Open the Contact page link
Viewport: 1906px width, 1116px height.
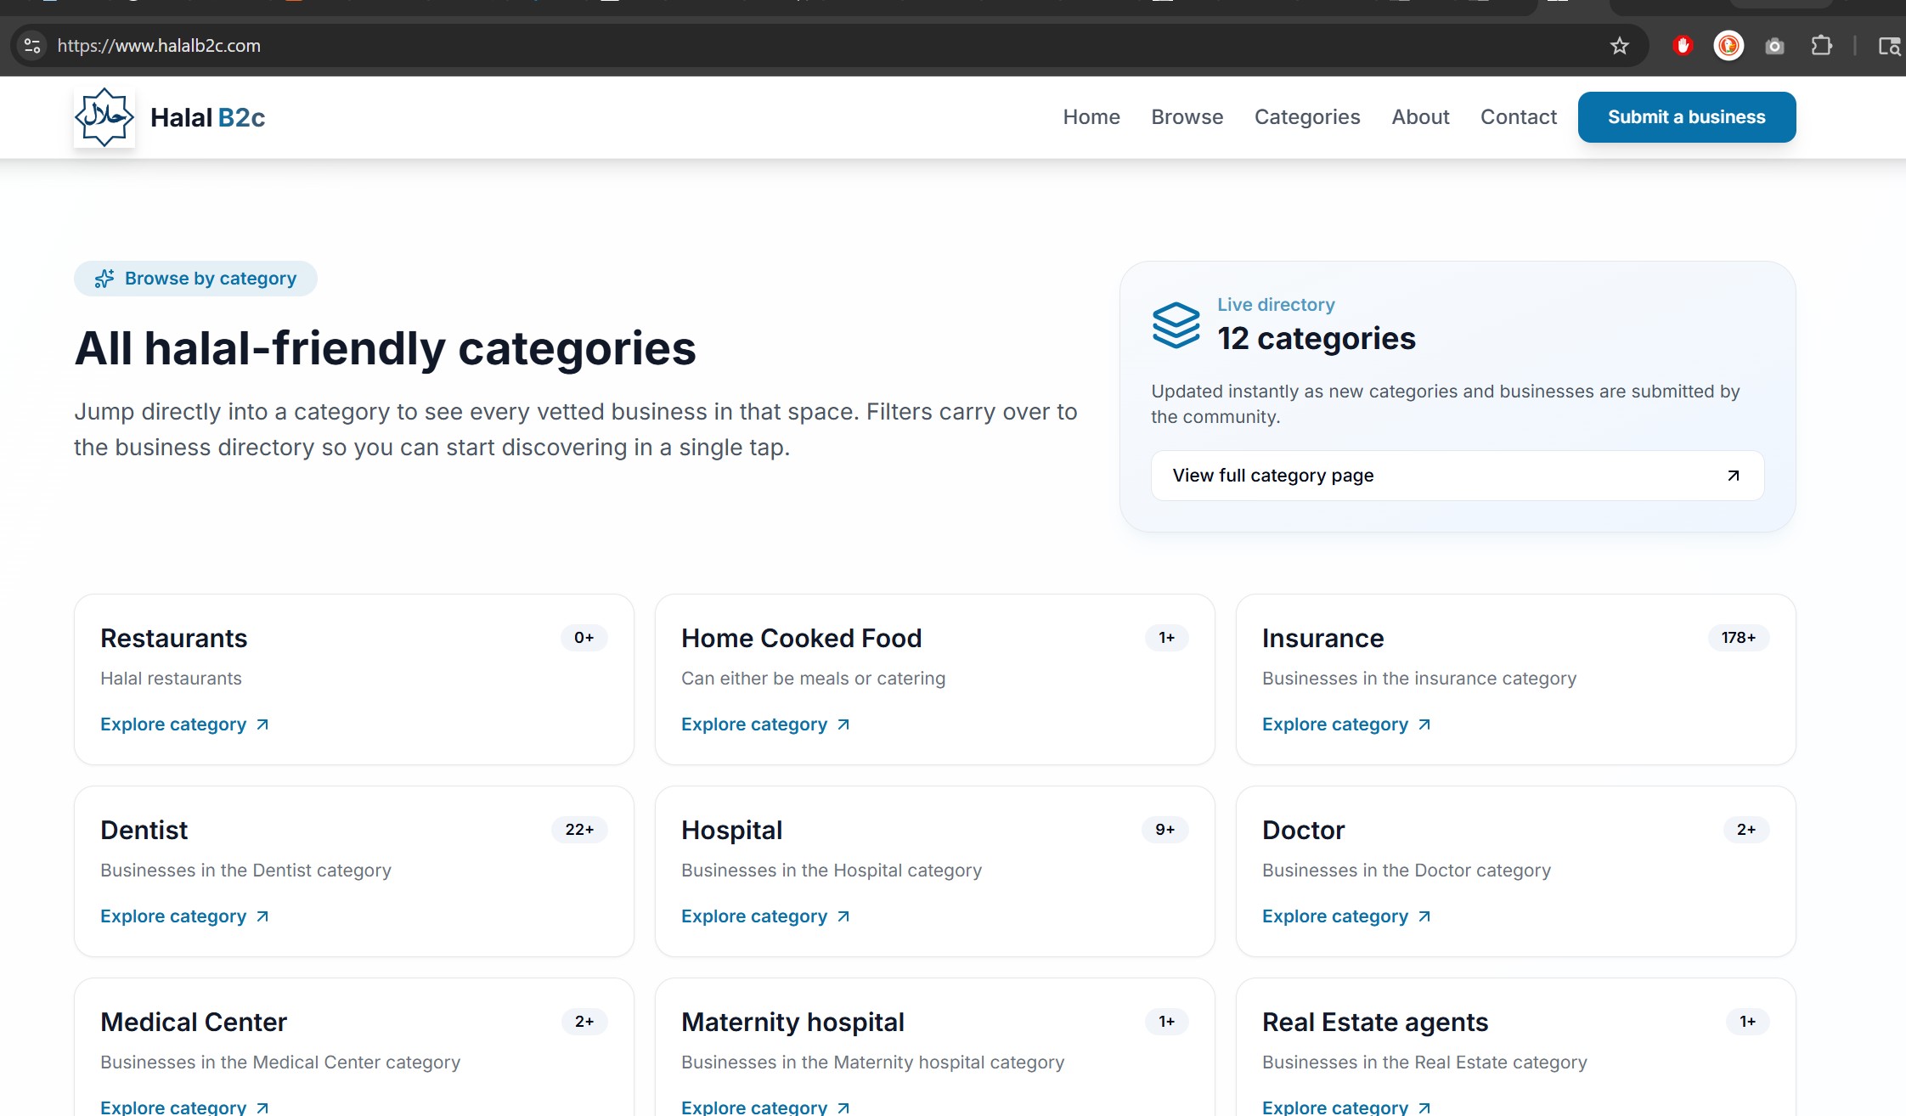point(1518,117)
